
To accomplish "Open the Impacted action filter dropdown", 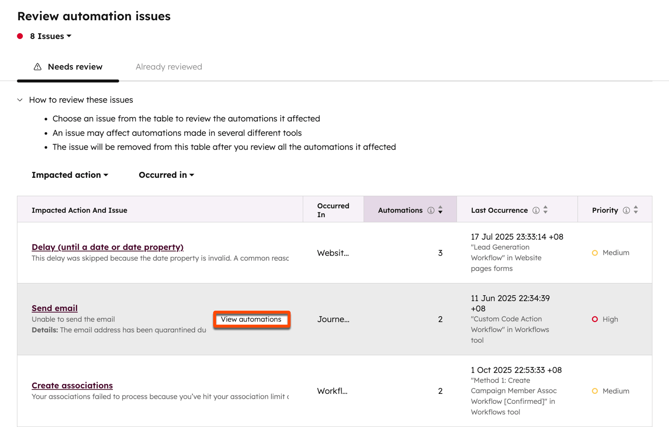I will point(70,175).
